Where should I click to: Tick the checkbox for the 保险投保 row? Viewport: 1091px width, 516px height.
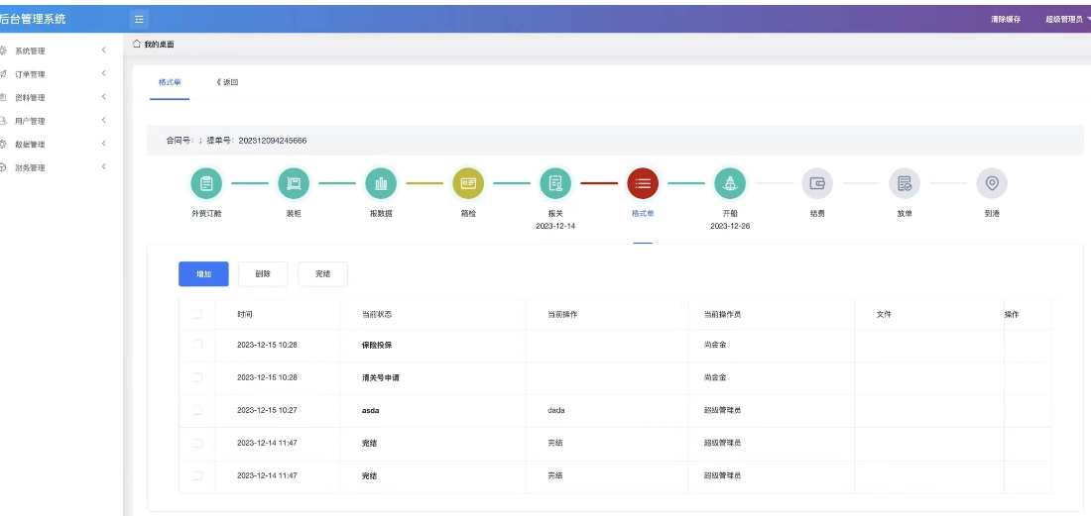pos(197,345)
